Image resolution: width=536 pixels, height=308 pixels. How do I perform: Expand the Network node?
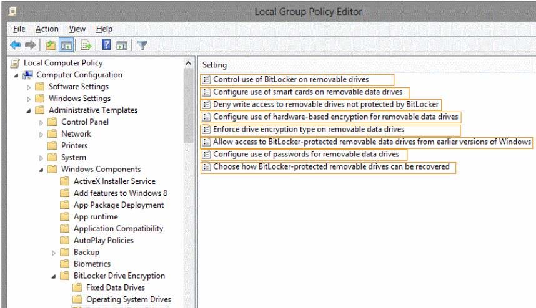(x=41, y=135)
